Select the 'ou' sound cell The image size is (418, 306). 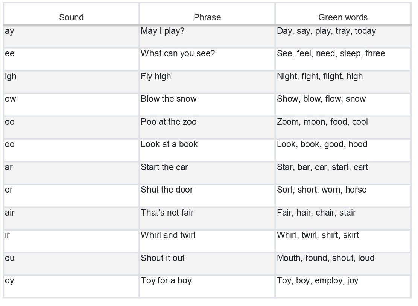pos(71,264)
